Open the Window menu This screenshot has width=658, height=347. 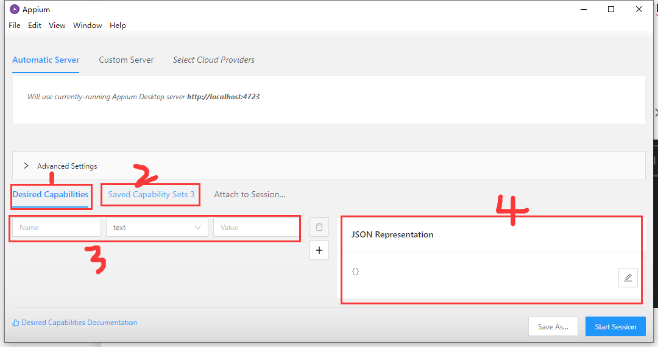[x=87, y=25]
